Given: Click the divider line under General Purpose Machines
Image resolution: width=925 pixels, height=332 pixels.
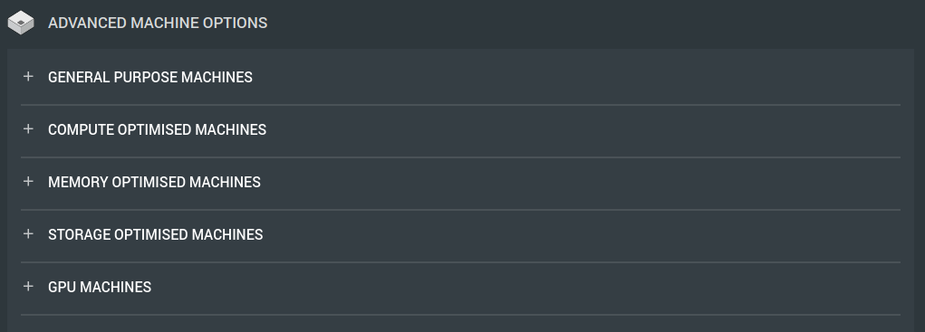Looking at the screenshot, I should [x=460, y=105].
